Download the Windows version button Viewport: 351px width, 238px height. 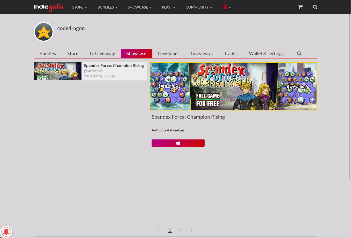pyautogui.click(x=178, y=143)
